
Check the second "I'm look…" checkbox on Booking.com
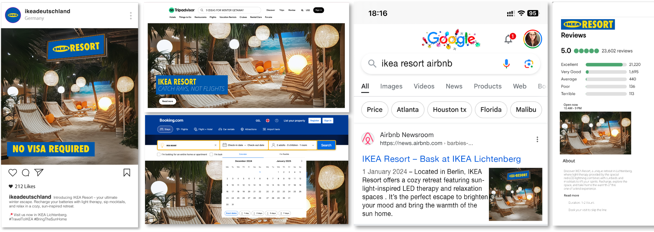pos(211,155)
